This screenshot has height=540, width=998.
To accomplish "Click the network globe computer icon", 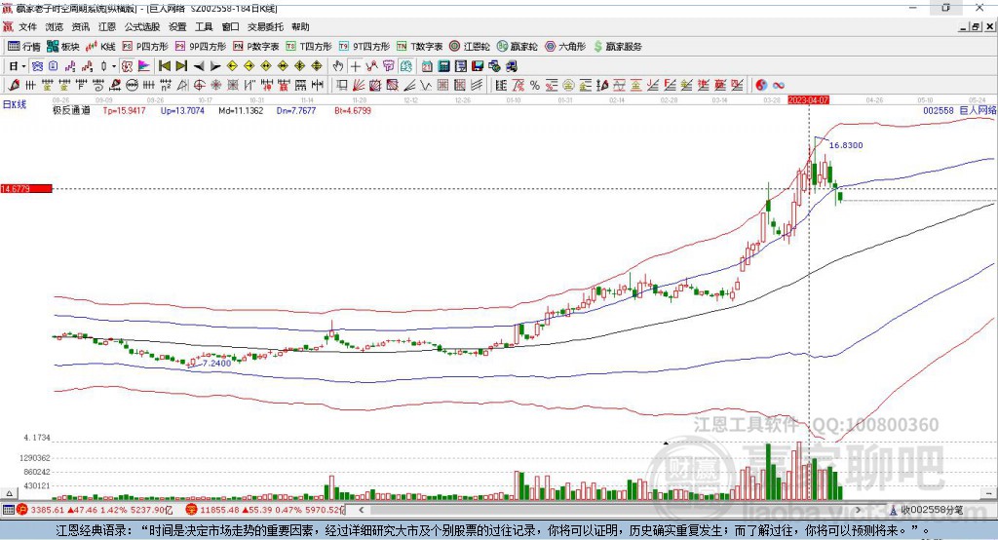I will pos(495,66).
